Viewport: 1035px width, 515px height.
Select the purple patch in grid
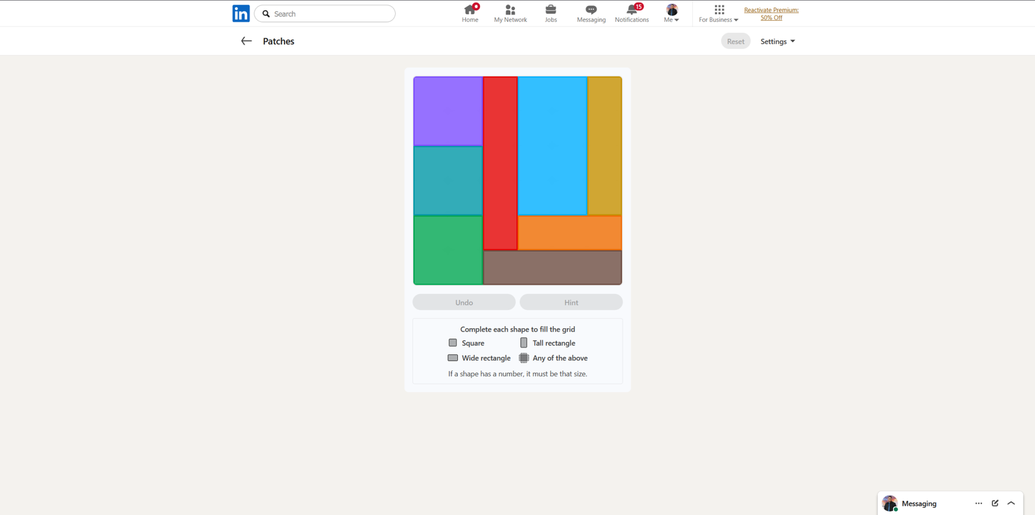(x=448, y=111)
